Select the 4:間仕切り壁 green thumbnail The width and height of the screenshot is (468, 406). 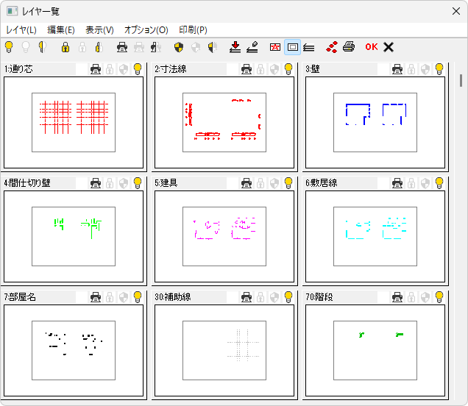pos(74,237)
